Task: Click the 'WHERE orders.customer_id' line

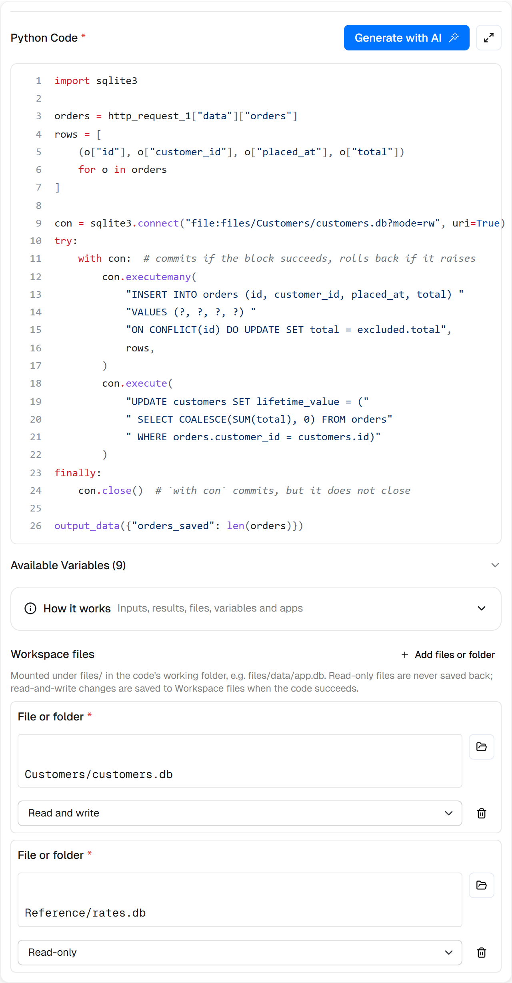Action: pyautogui.click(x=253, y=437)
